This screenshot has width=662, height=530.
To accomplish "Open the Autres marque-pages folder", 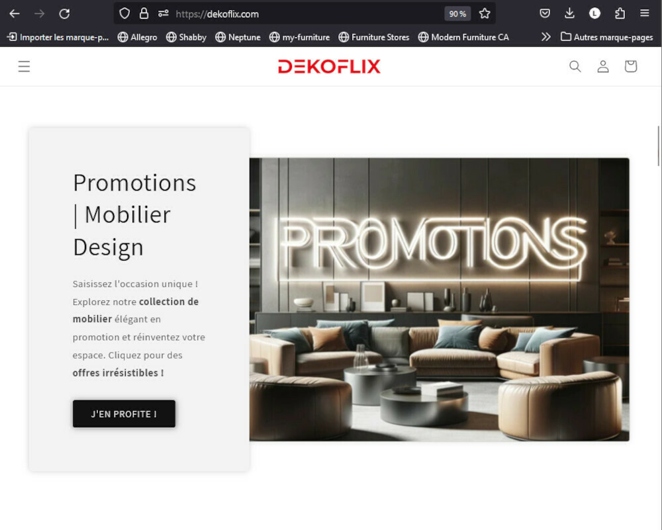I will (x=606, y=37).
